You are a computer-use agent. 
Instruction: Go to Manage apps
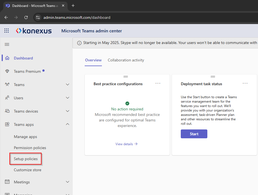pyautogui.click(x=25, y=137)
